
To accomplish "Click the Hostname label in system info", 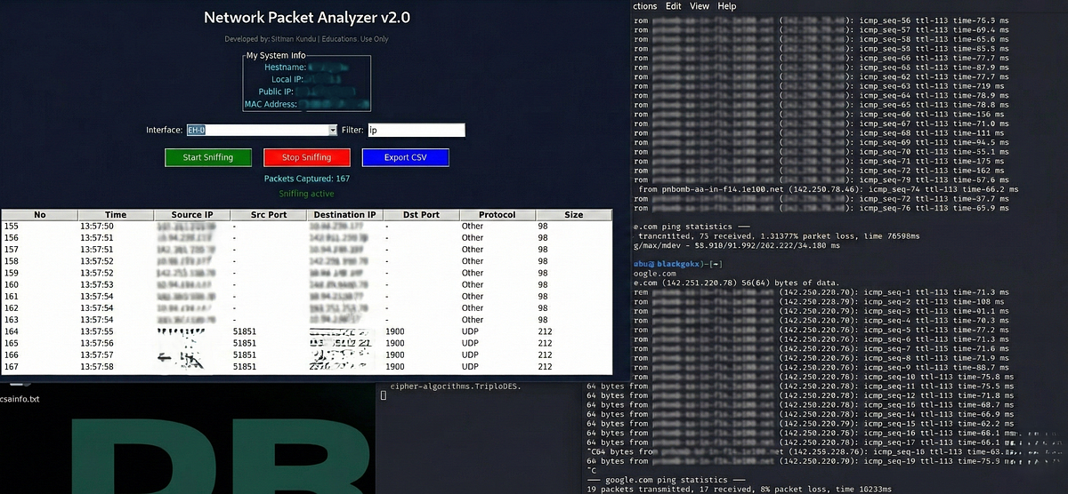I will point(285,68).
